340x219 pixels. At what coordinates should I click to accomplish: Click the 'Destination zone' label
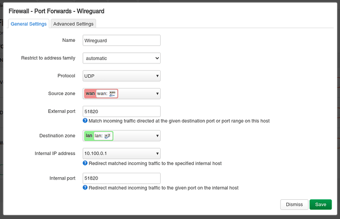pos(57,136)
